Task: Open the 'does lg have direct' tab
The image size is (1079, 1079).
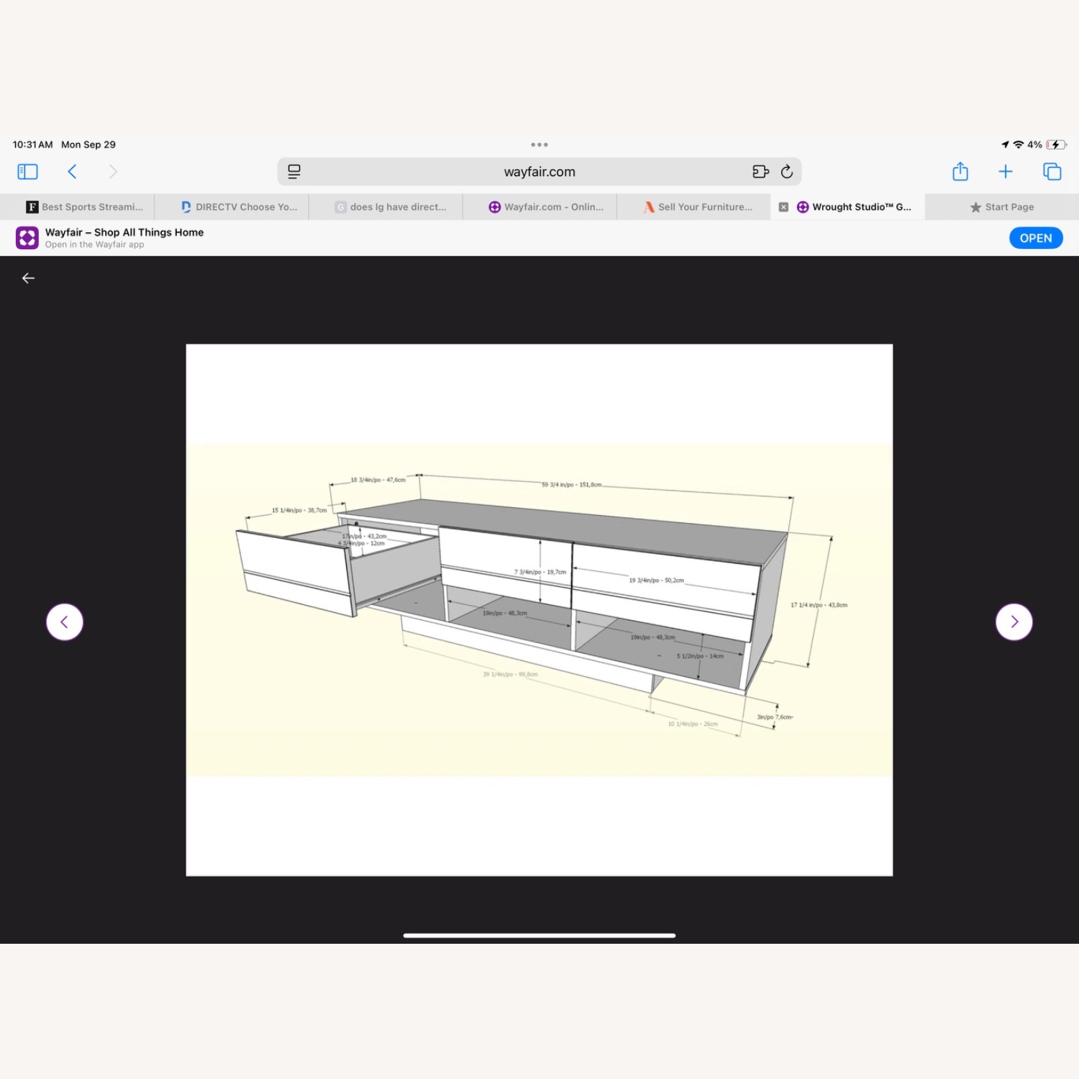Action: [x=391, y=207]
